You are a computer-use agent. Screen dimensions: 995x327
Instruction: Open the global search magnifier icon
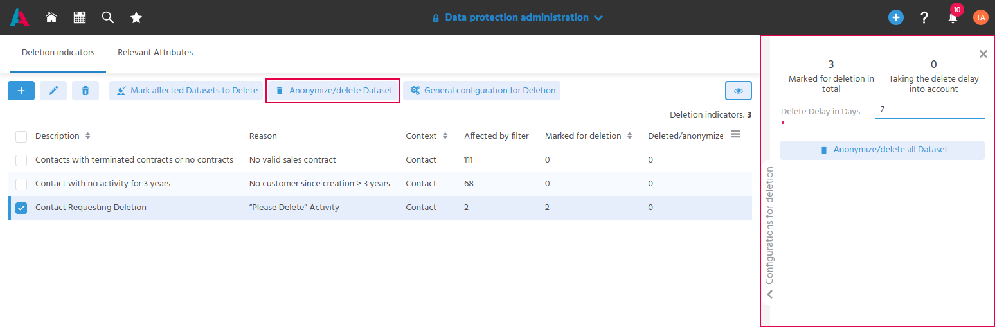[108, 18]
